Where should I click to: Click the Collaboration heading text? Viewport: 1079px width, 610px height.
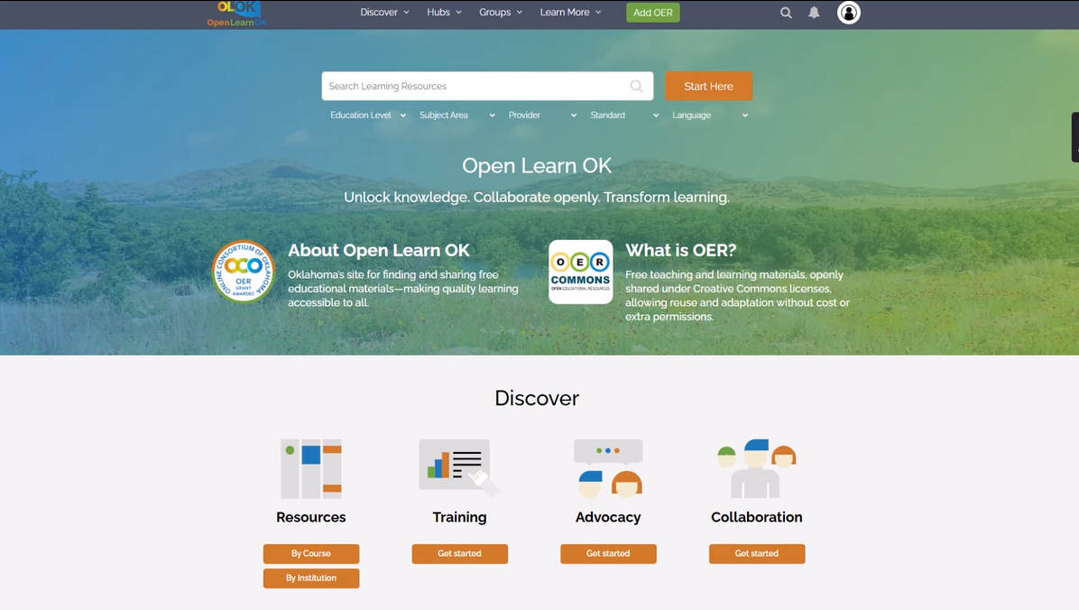click(x=757, y=517)
